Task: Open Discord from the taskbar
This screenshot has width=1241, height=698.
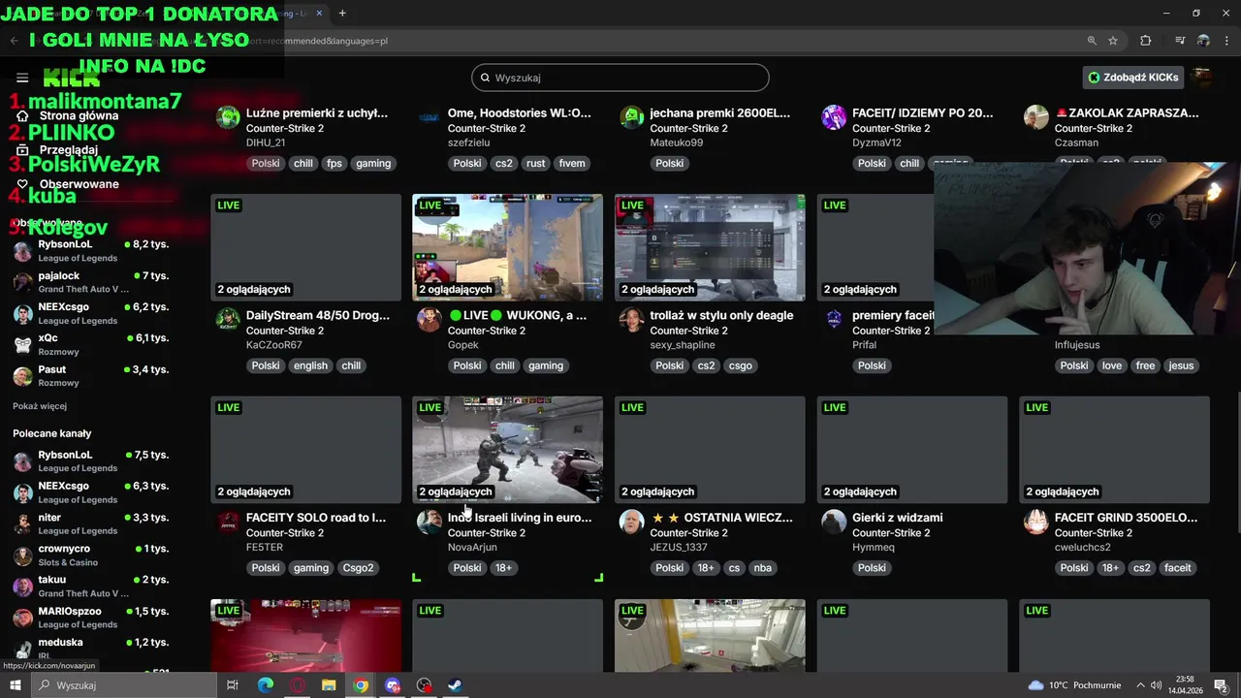Action: click(x=393, y=685)
